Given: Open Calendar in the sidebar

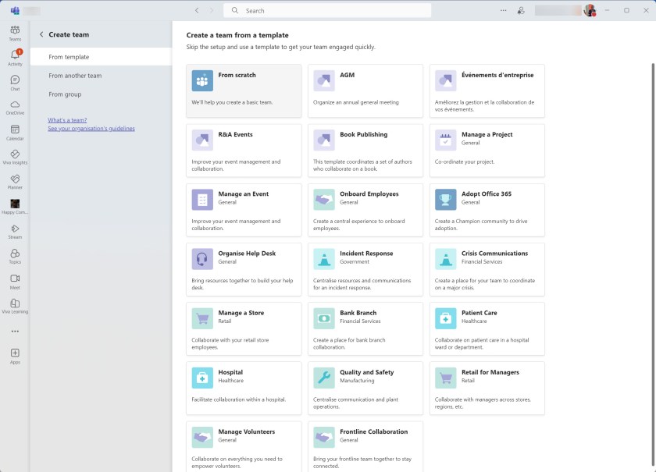Looking at the screenshot, I should tap(15, 133).
